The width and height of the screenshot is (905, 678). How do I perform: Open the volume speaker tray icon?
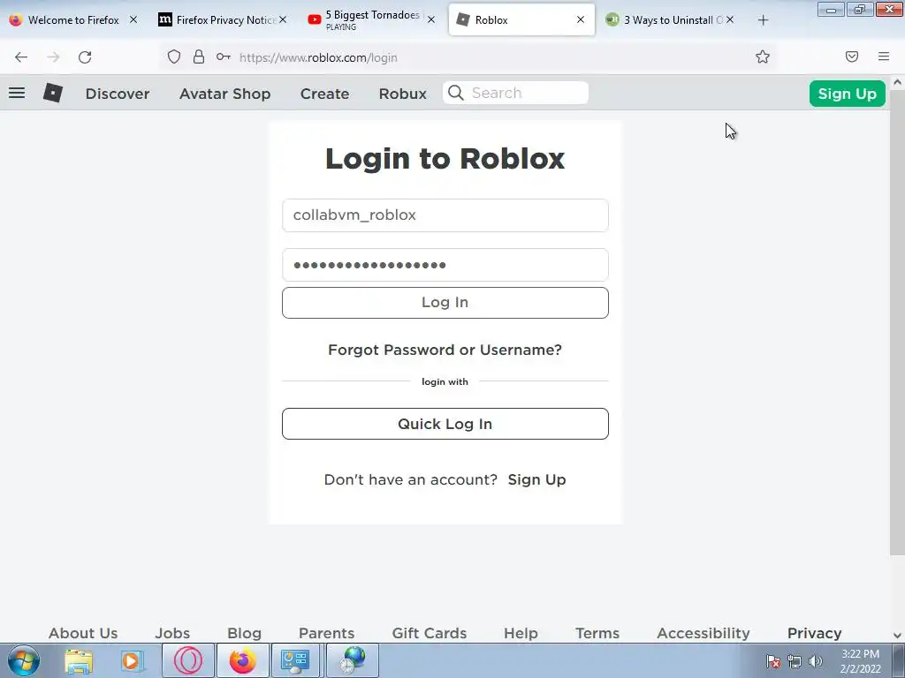click(x=816, y=661)
